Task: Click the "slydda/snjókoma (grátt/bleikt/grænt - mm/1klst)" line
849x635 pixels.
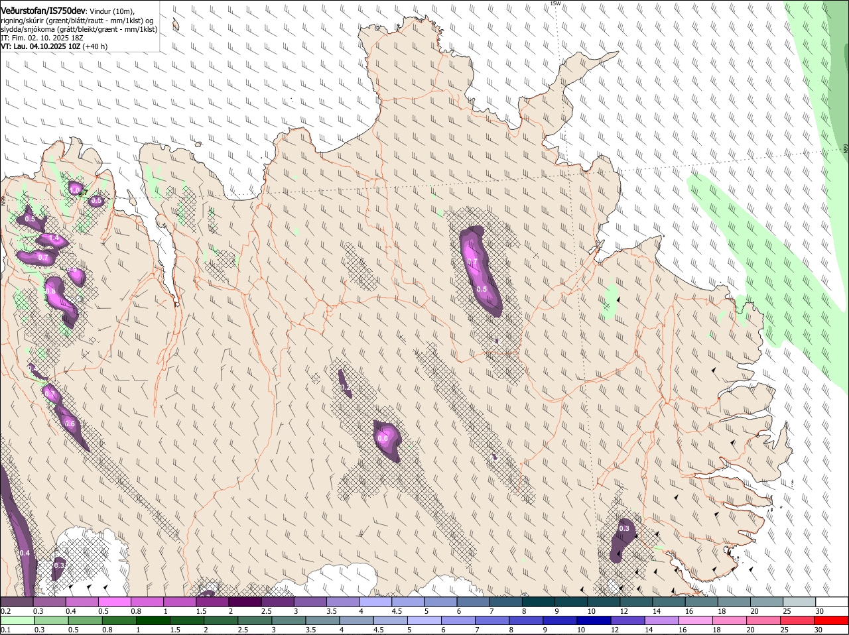Action: coord(79,29)
